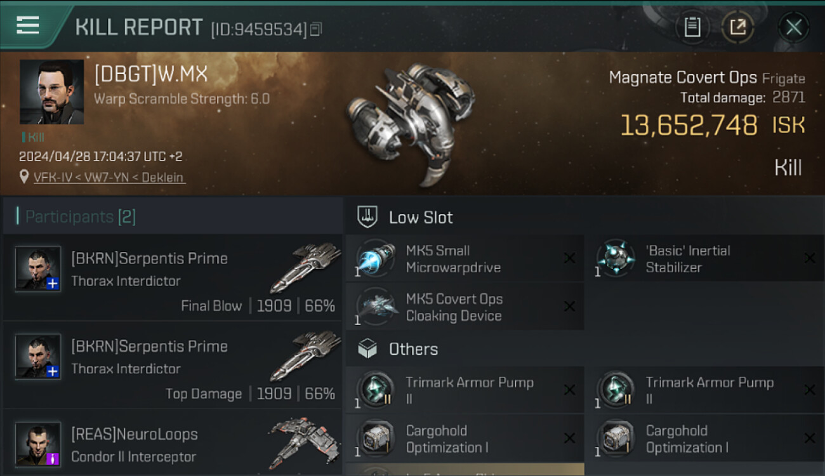The width and height of the screenshot is (825, 476).
Task: Click the first Cargohold Optimization I icon
Action: click(x=376, y=439)
